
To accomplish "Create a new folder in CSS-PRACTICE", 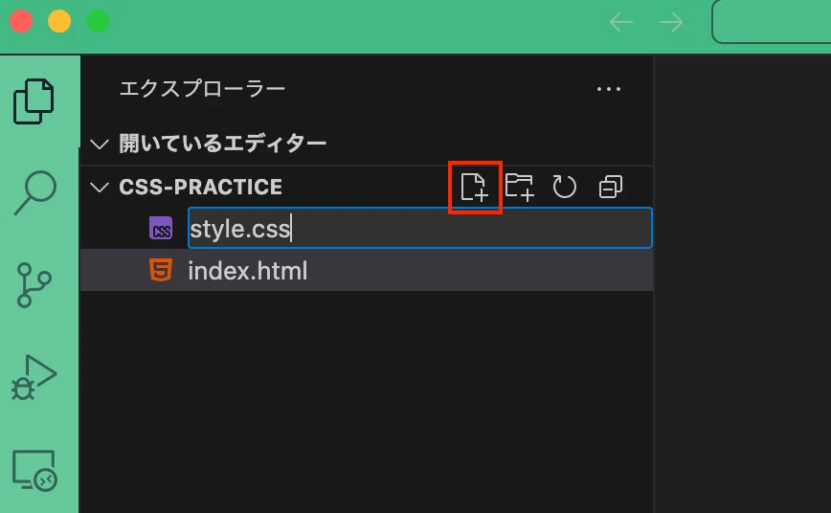I will click(519, 187).
